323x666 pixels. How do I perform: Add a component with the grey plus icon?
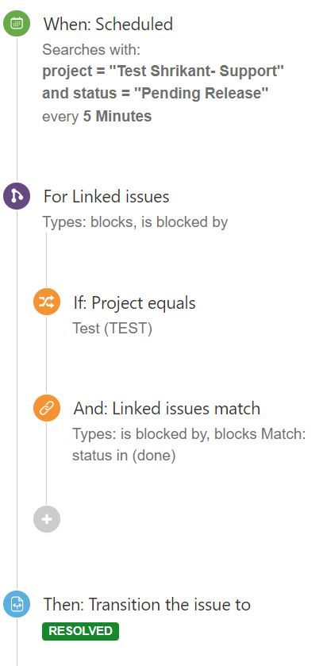47,519
